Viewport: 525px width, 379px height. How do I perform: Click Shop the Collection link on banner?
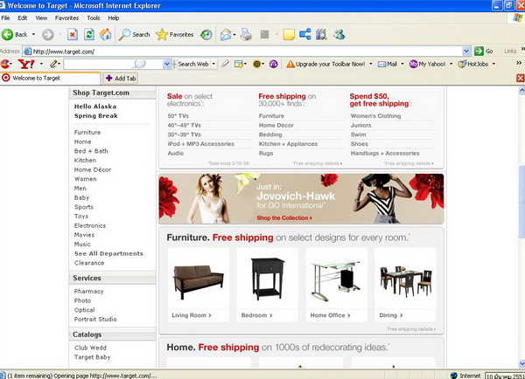pos(284,218)
